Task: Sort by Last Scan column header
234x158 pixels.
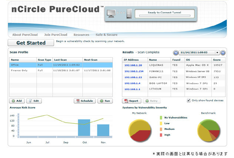Action: click(68, 60)
